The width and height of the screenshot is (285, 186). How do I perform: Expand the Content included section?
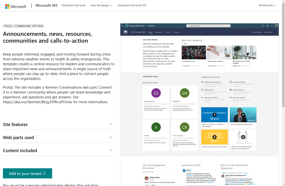pyautogui.click(x=58, y=151)
